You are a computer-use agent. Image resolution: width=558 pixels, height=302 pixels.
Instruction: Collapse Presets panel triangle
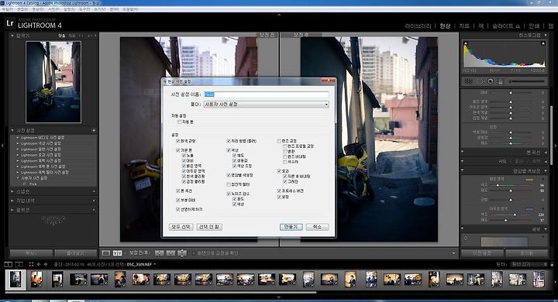click(12, 131)
